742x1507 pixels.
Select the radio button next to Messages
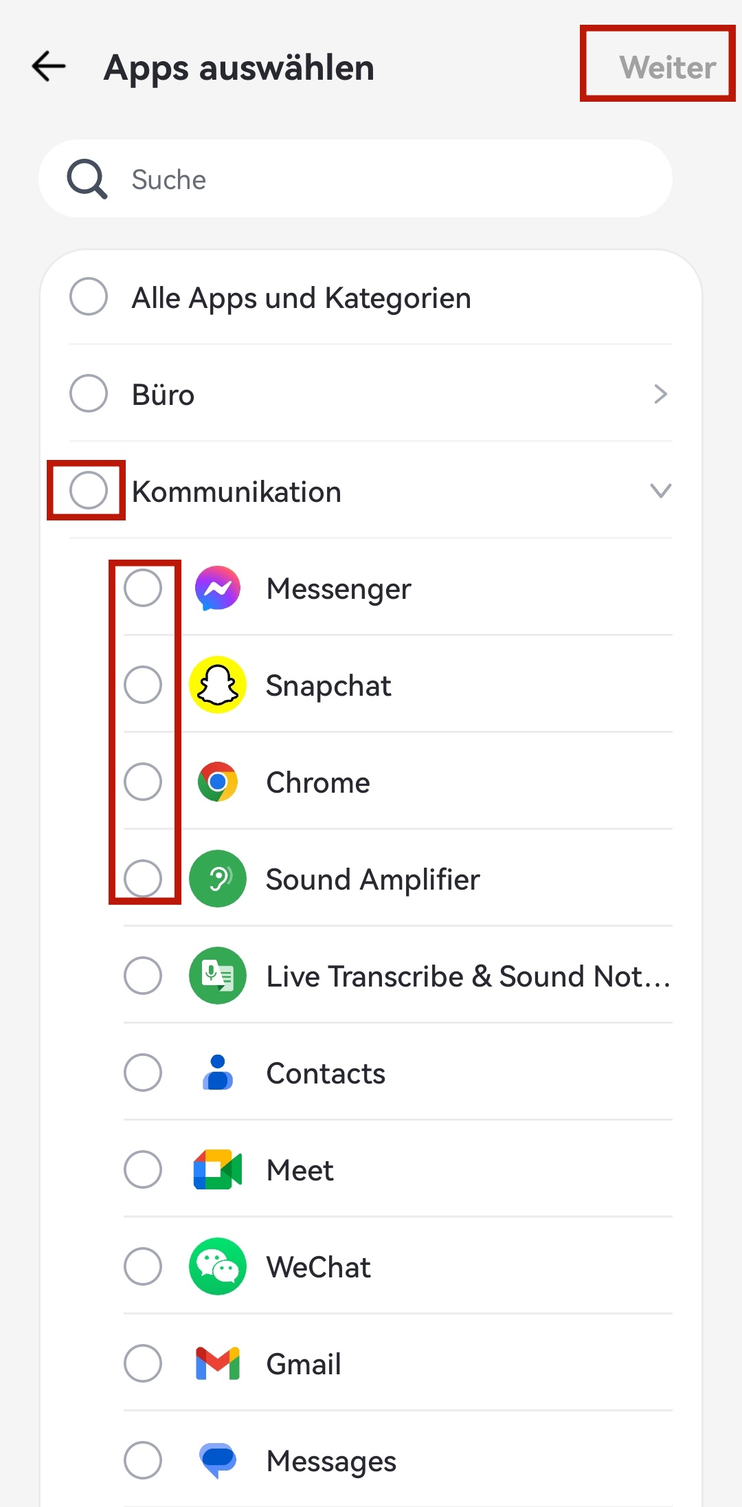[x=143, y=1461]
